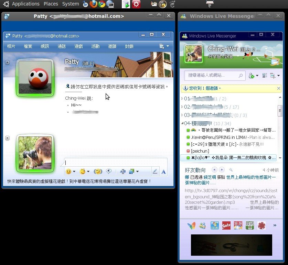Show next friends activity item
Screen dimensions: 288x265
[x=222, y=170]
